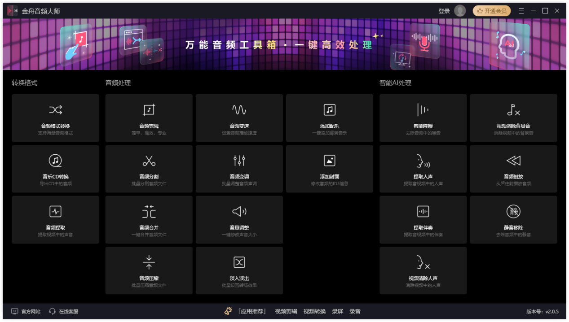Select the 音频压缩 compress icon
The height and width of the screenshot is (322, 569).
click(149, 262)
